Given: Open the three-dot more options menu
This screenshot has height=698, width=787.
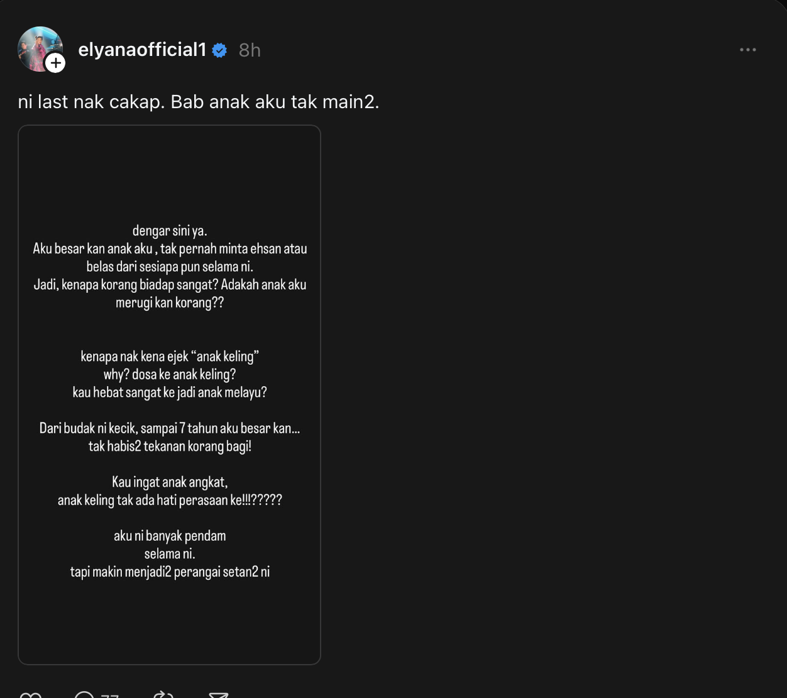Looking at the screenshot, I should tap(747, 50).
